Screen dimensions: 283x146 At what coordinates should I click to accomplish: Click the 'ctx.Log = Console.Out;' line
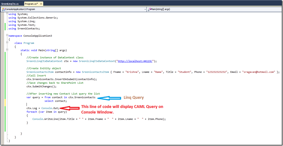point(43,108)
